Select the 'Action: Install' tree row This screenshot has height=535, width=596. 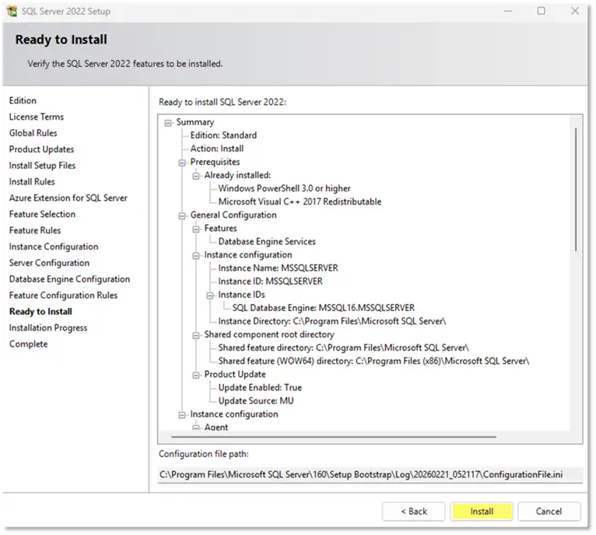(217, 149)
